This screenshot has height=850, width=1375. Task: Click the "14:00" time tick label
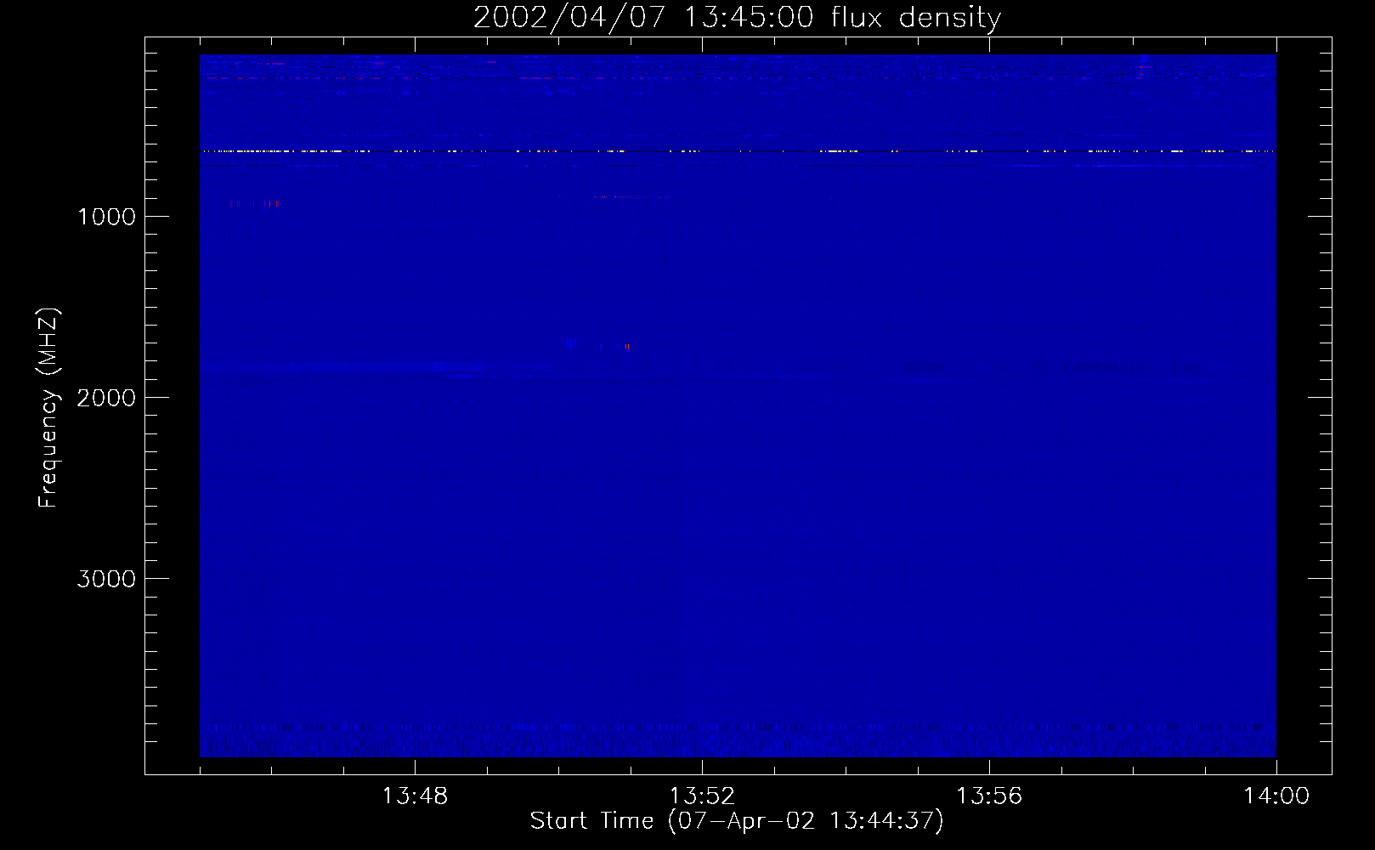[1276, 796]
